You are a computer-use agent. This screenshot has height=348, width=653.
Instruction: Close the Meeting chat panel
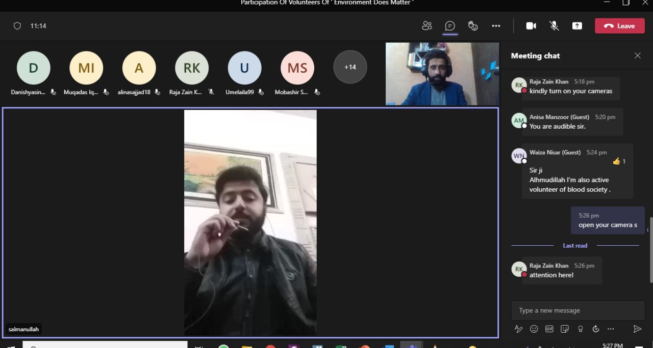(637, 55)
